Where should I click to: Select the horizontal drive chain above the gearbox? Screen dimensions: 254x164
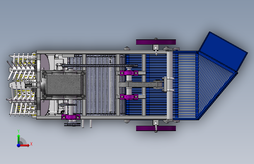click(x=100, y=66)
